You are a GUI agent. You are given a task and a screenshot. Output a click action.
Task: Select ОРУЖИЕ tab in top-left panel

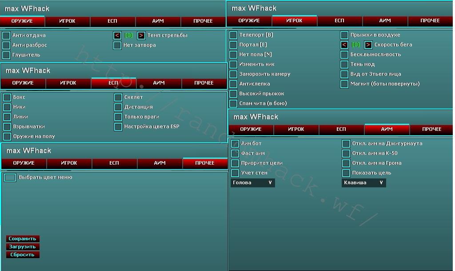[x=22, y=21]
